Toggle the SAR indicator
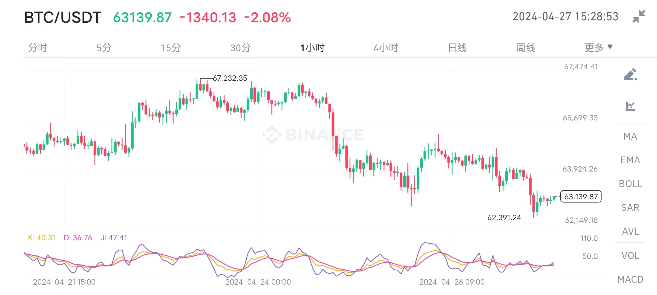 (630, 208)
